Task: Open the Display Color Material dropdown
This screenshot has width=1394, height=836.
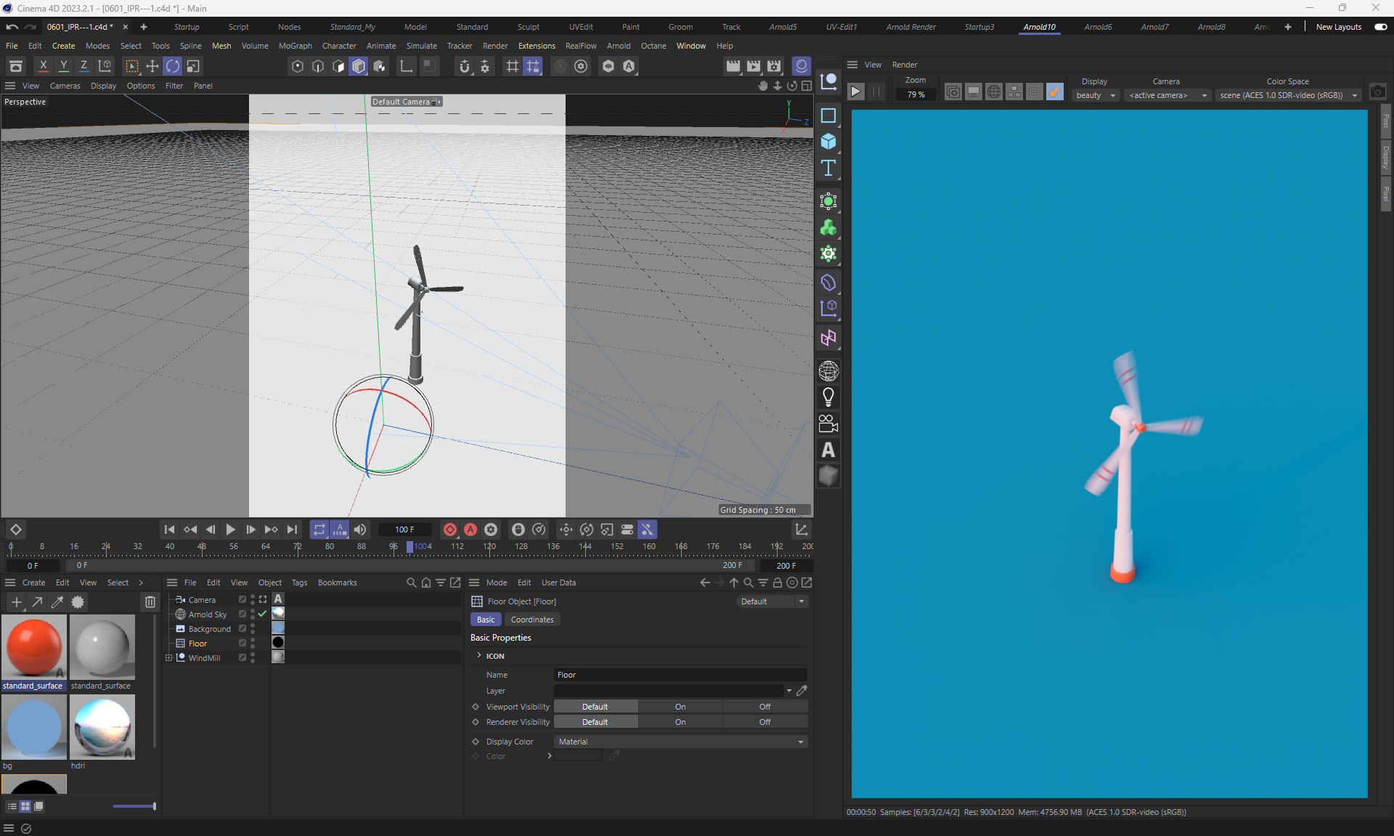Action: pos(680,742)
